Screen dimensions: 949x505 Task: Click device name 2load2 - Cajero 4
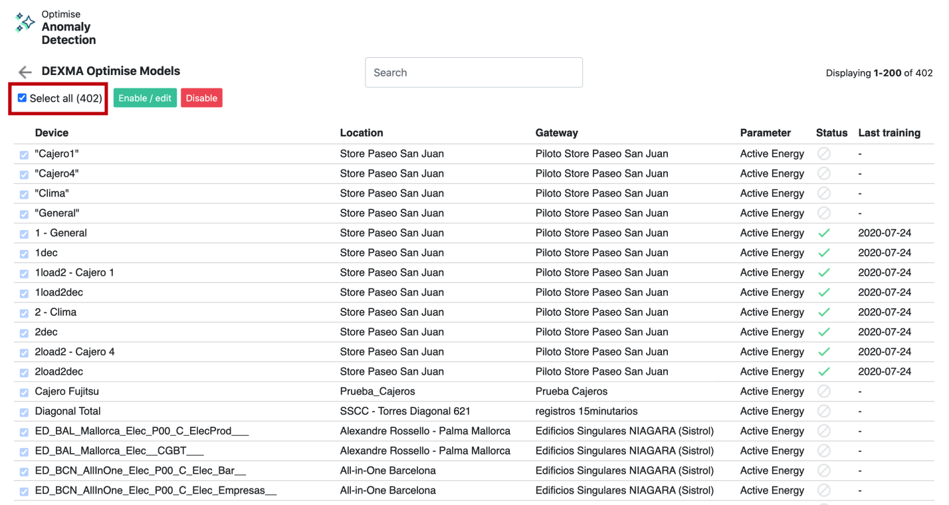click(75, 352)
